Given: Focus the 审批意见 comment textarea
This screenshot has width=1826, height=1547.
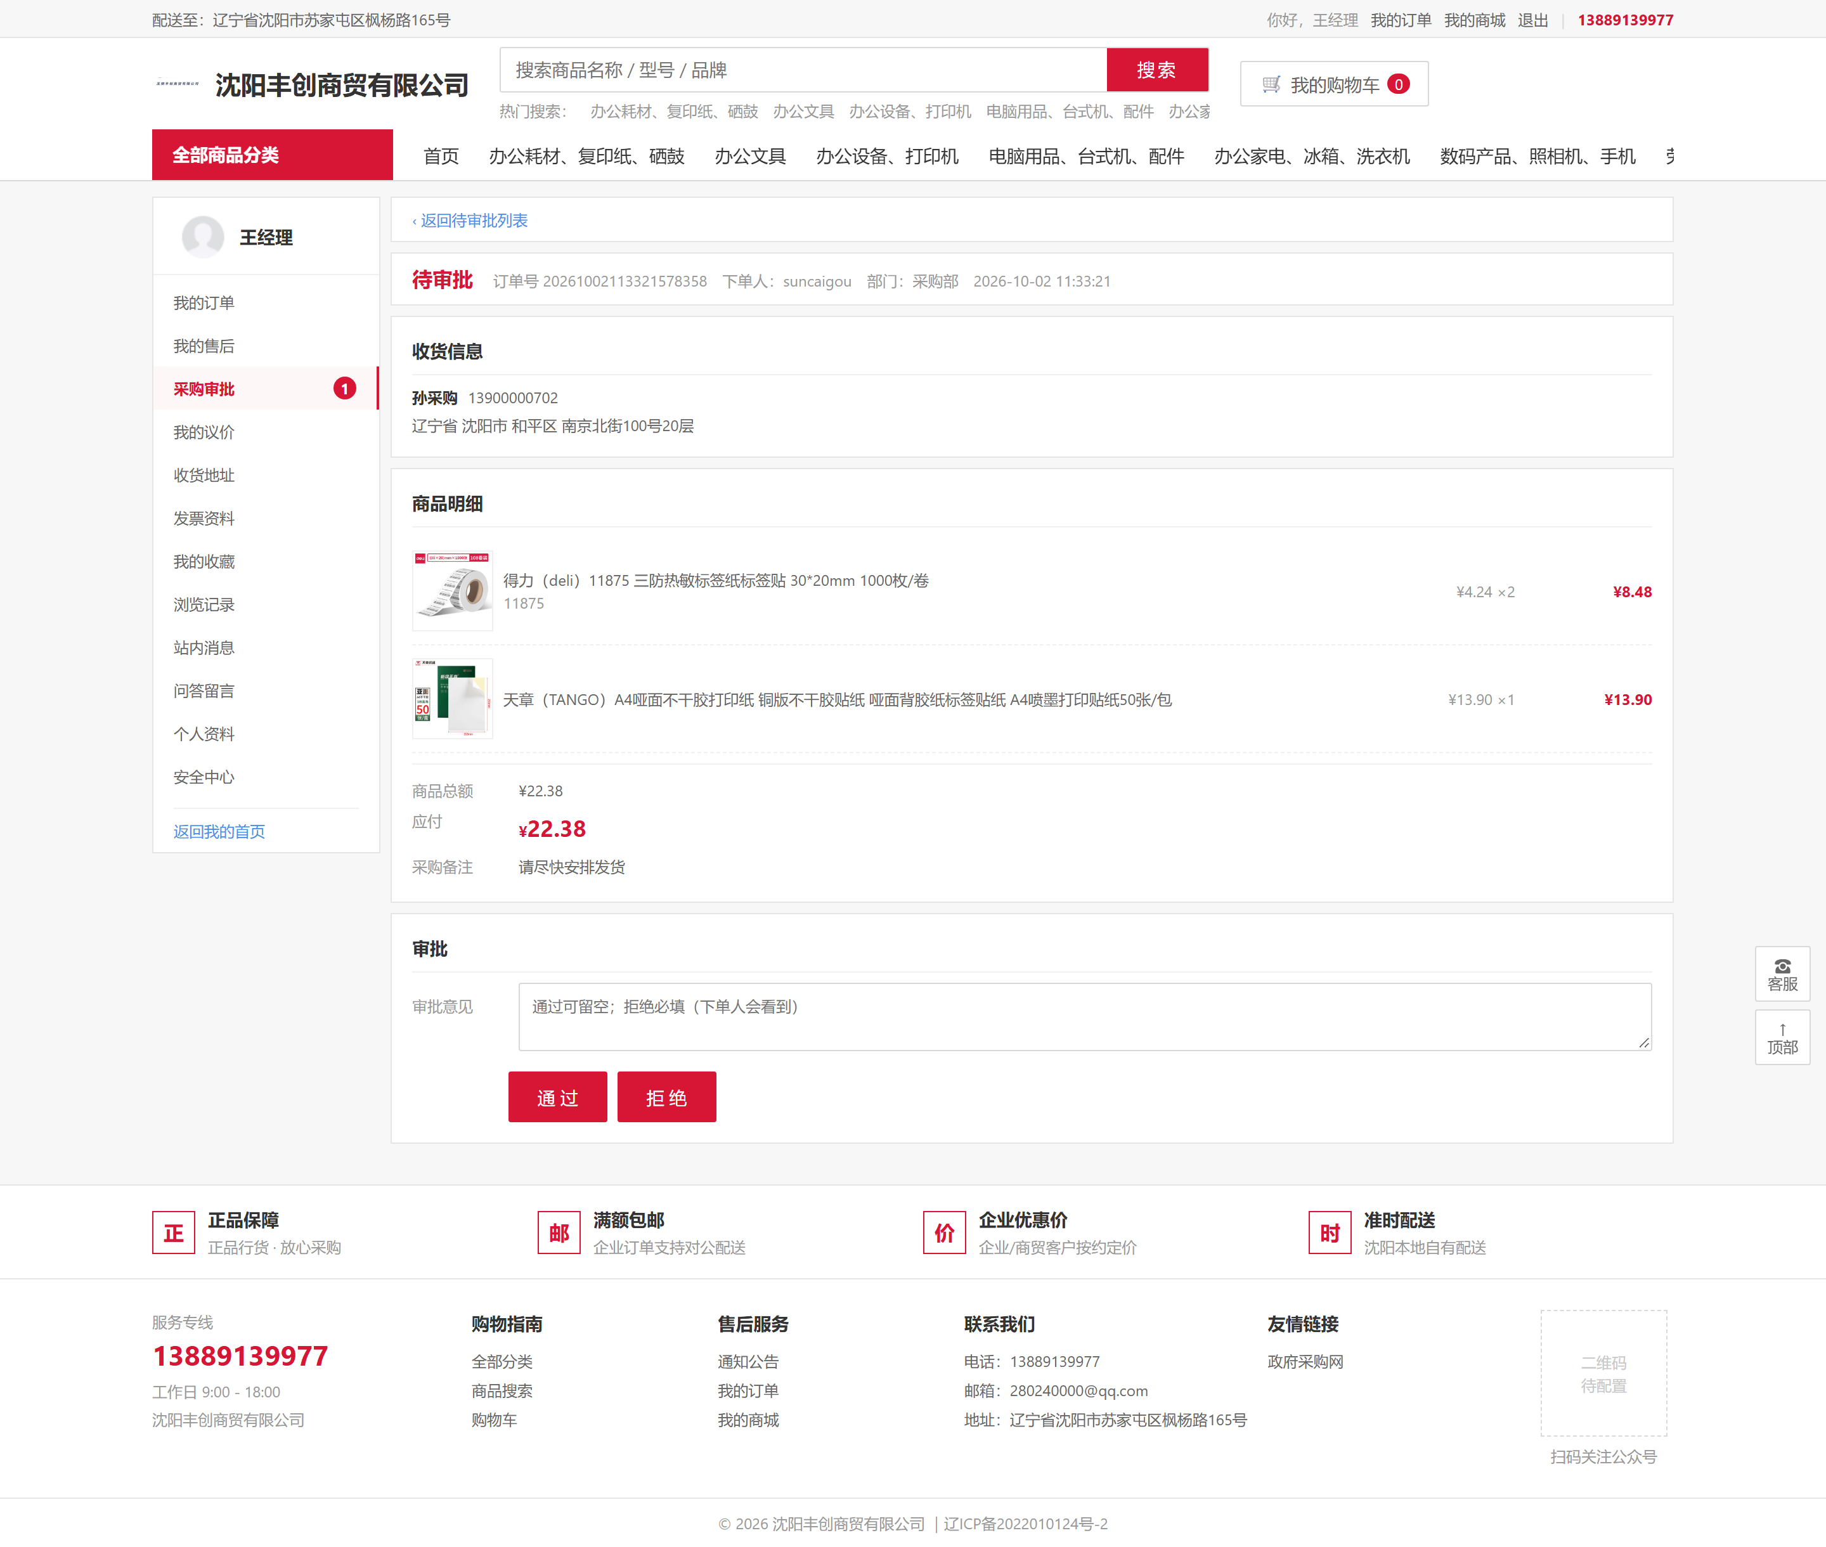Looking at the screenshot, I should click(1085, 1018).
